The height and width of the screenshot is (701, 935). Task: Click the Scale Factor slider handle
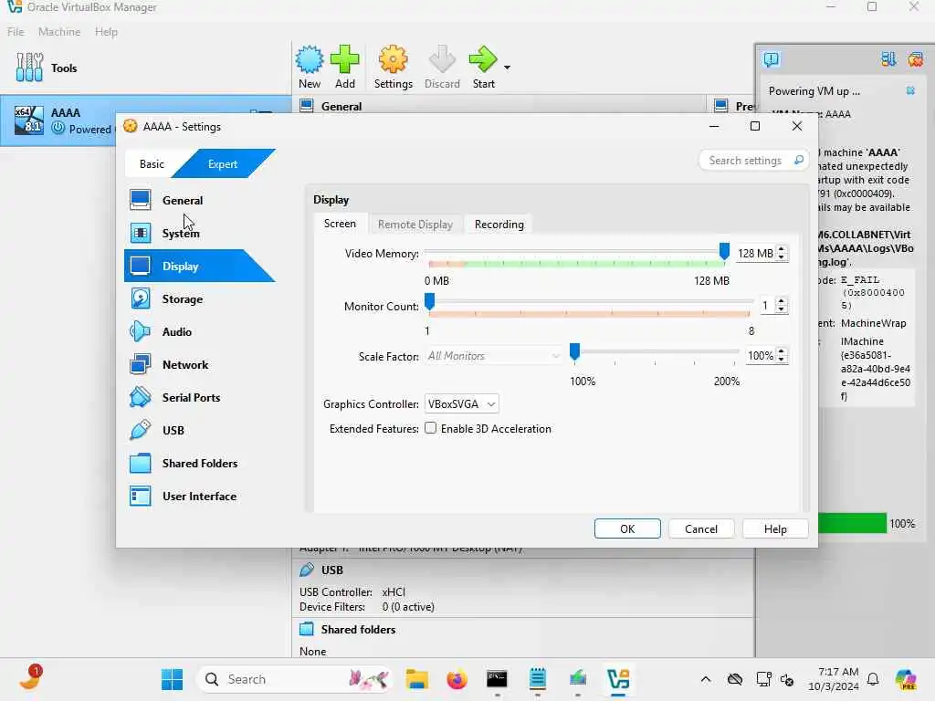click(x=575, y=351)
